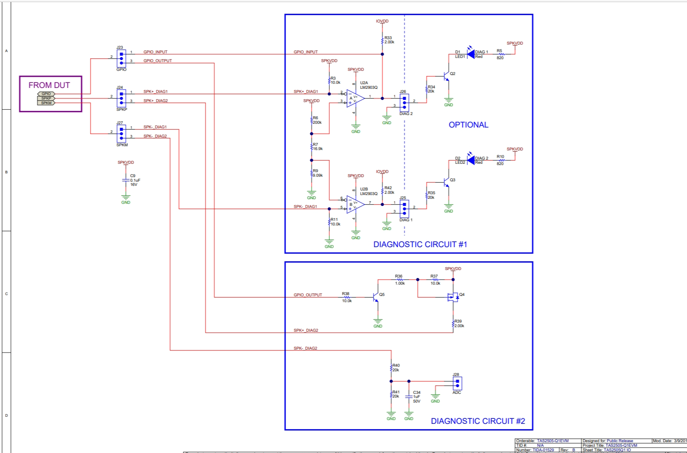Image resolution: width=687 pixels, height=453 pixels.
Task: Select the J24 SPKP connector header
Action: point(121,98)
